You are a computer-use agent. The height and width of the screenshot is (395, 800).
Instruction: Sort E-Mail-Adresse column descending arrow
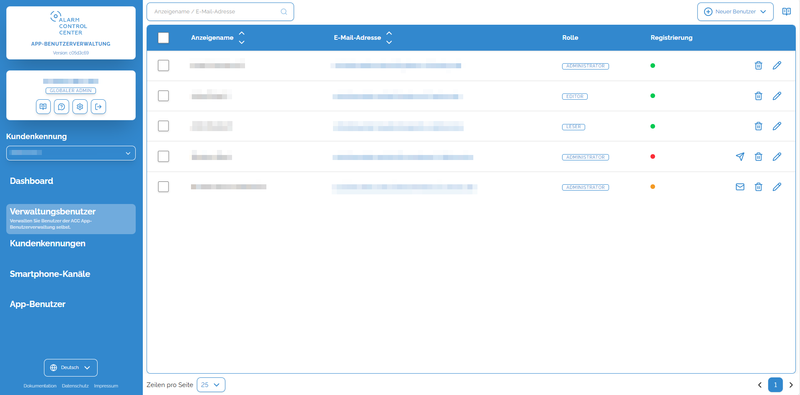click(389, 42)
